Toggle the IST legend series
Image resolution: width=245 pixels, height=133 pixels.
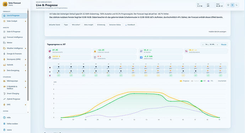(x=203, y=81)
